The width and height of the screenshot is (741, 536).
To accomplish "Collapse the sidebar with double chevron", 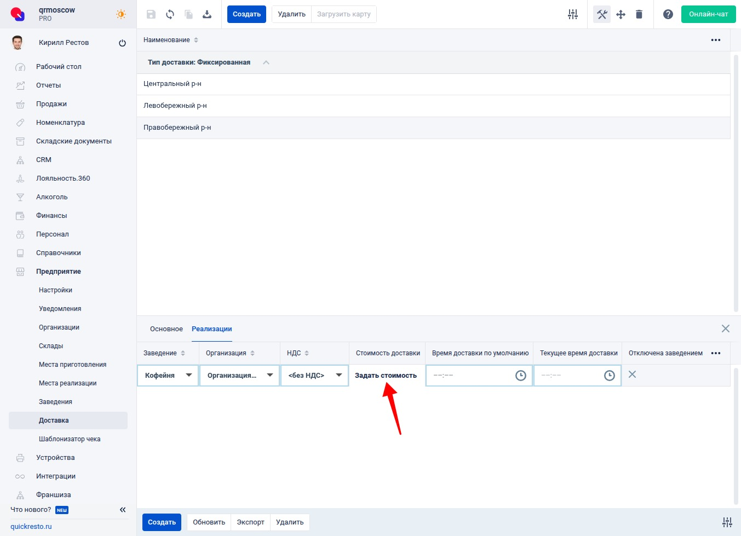I will 123,510.
